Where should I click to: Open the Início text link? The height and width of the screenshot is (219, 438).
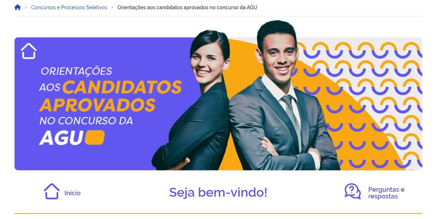[x=73, y=193]
